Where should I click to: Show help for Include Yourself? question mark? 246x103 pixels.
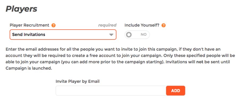coord(163,25)
